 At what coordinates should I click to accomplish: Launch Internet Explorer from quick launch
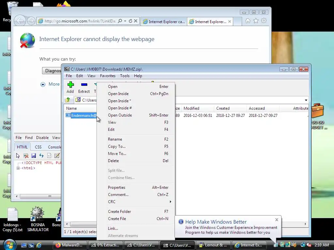point(39,245)
